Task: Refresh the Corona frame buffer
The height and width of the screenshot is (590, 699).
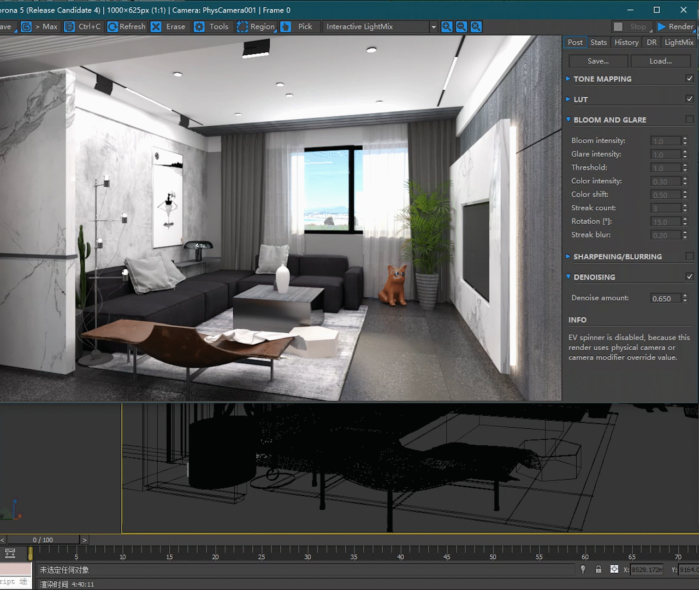Action: pos(127,27)
